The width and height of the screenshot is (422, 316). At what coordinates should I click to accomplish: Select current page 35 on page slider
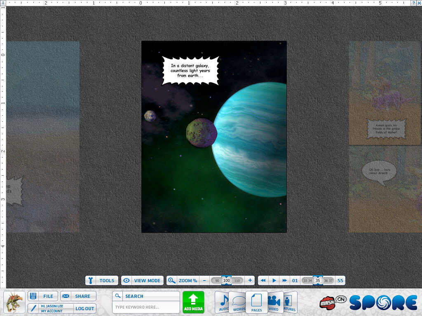pyautogui.click(x=318, y=281)
